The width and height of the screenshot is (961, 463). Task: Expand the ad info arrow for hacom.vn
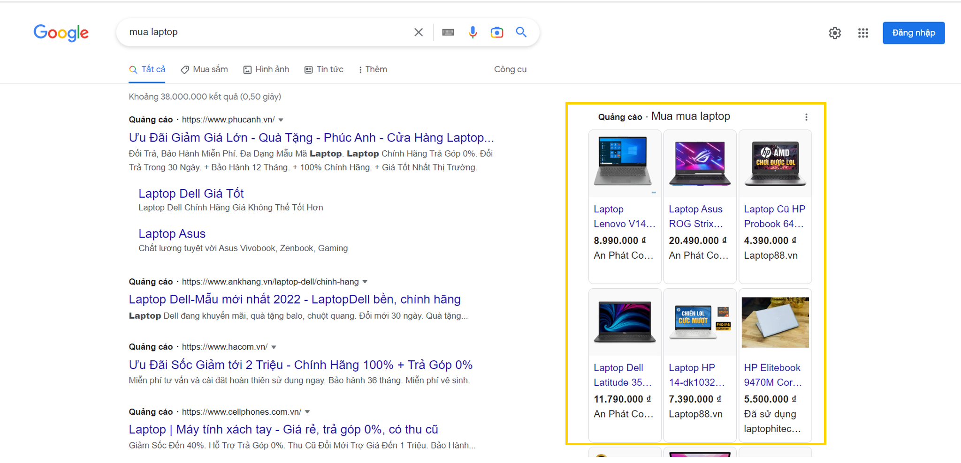tap(274, 347)
